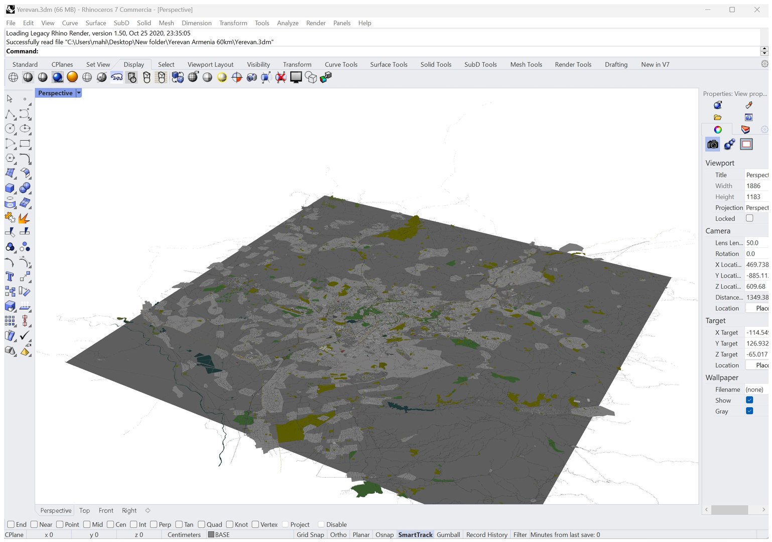This screenshot has height=542, width=772.
Task: Select the Circle drawing tool icon
Action: coord(10,128)
